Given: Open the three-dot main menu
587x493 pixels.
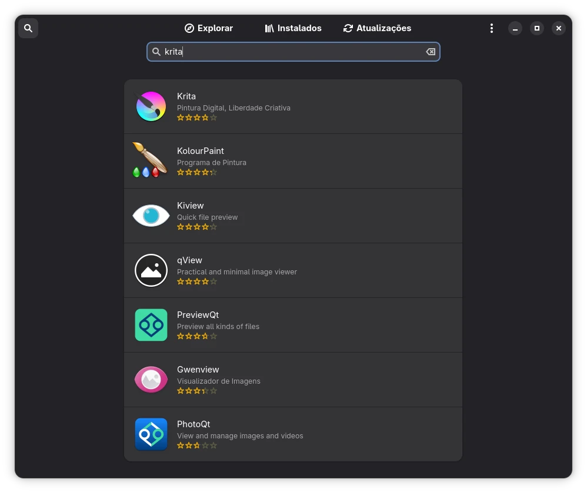Looking at the screenshot, I should [x=492, y=28].
